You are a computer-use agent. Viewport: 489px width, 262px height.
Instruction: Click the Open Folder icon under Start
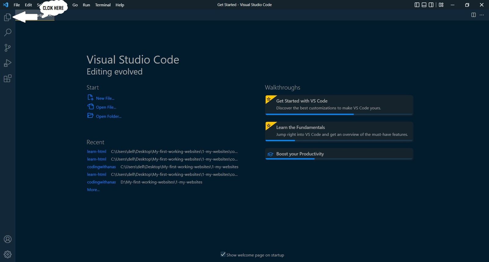point(90,115)
